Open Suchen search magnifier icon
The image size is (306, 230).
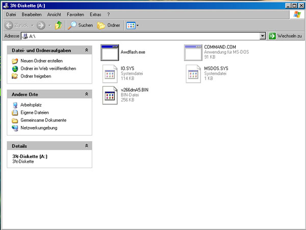pyautogui.click(x=72, y=25)
